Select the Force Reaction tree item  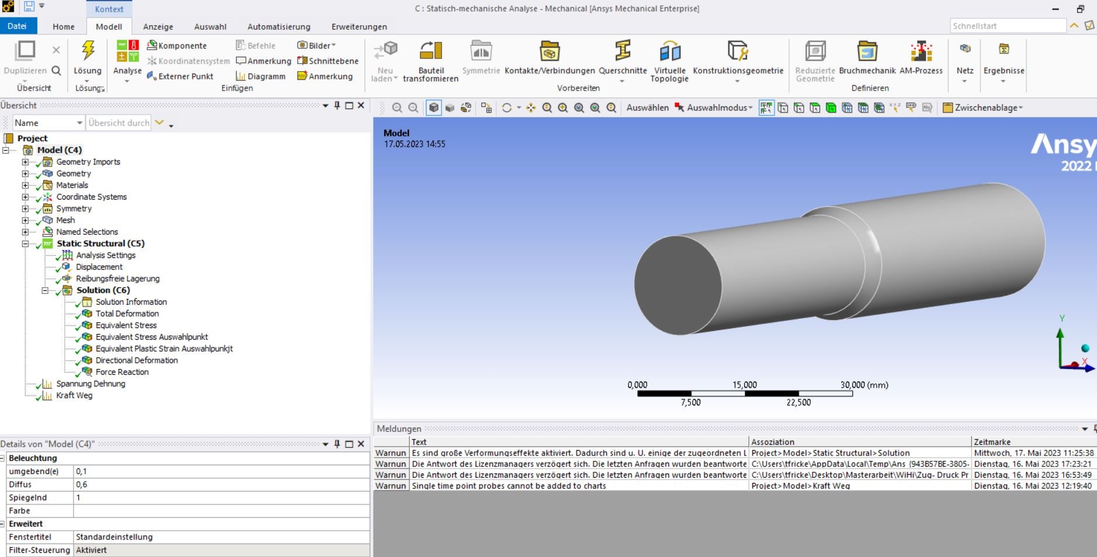point(122,372)
